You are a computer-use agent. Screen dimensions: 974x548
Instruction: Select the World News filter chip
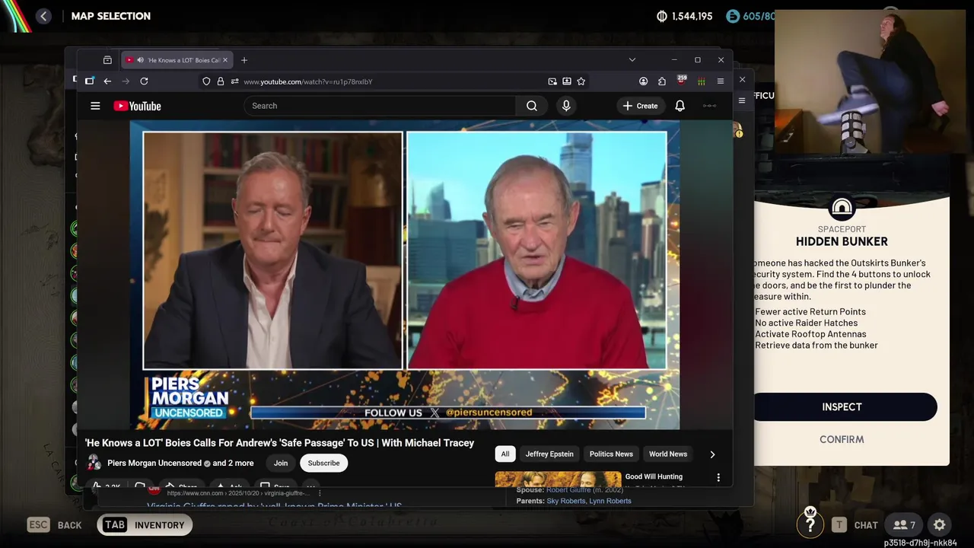coord(668,454)
